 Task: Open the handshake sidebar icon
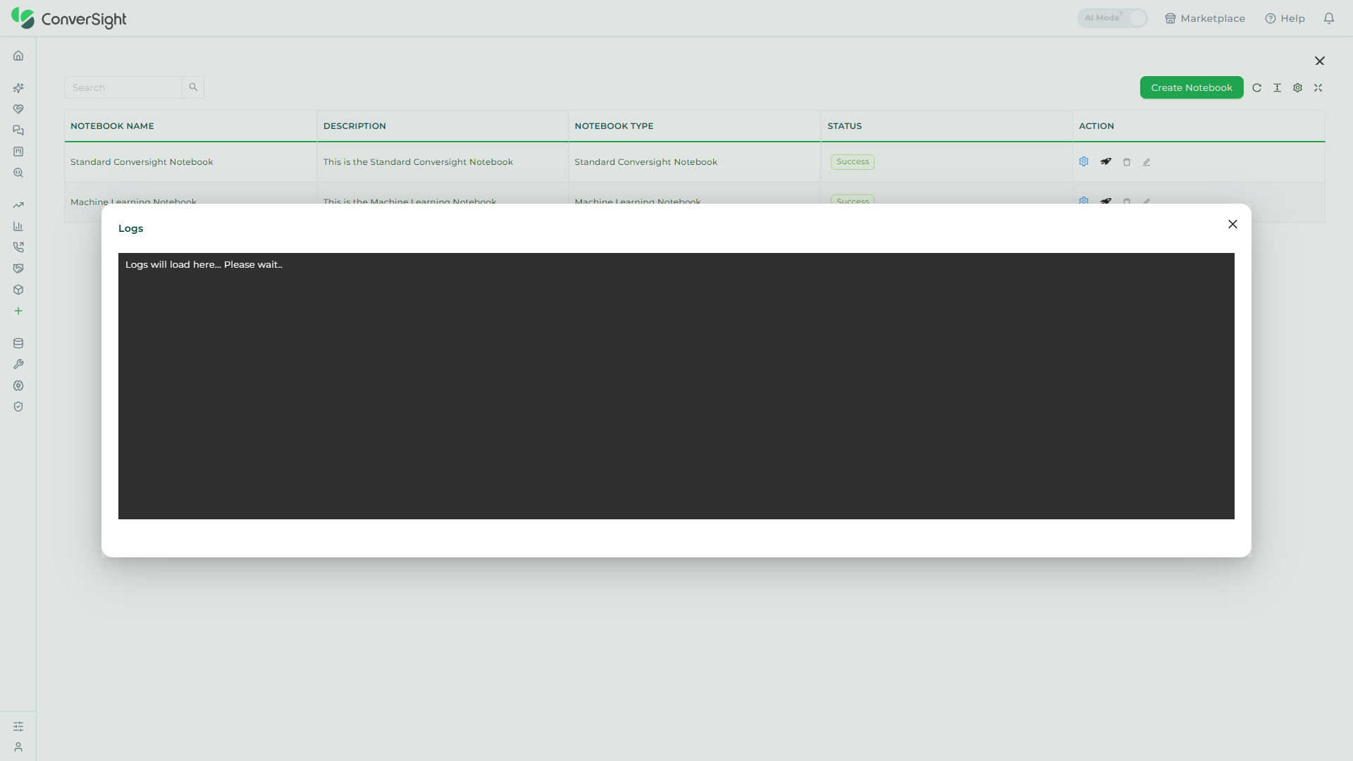(x=18, y=268)
